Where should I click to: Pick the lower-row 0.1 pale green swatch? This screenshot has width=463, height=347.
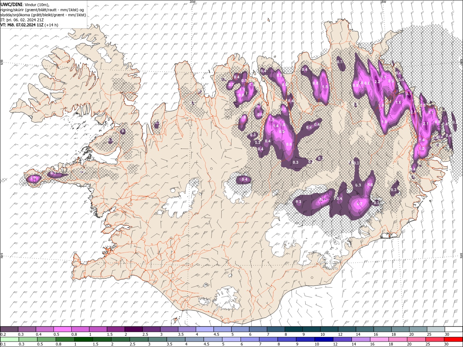click(x=9, y=339)
